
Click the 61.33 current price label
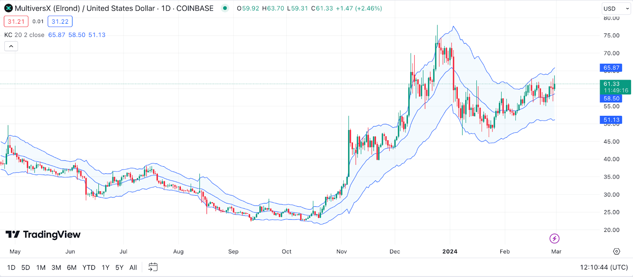click(x=615, y=87)
